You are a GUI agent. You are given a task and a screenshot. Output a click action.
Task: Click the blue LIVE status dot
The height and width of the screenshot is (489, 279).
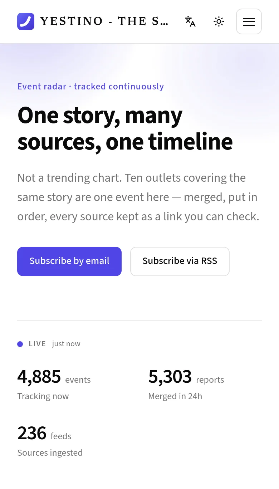click(20, 344)
